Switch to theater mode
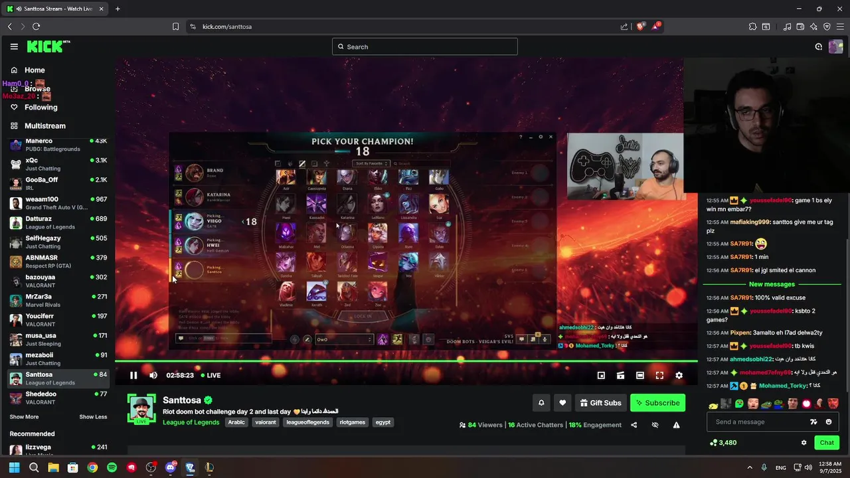 [640, 375]
